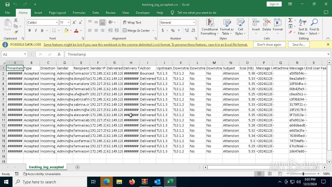The image size is (332, 187).
Task: Apply Align Left to cells
Action: tap(90, 30)
